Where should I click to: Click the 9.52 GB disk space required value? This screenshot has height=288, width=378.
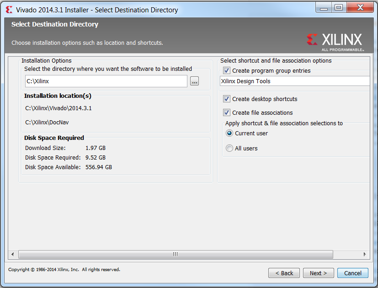pos(96,158)
